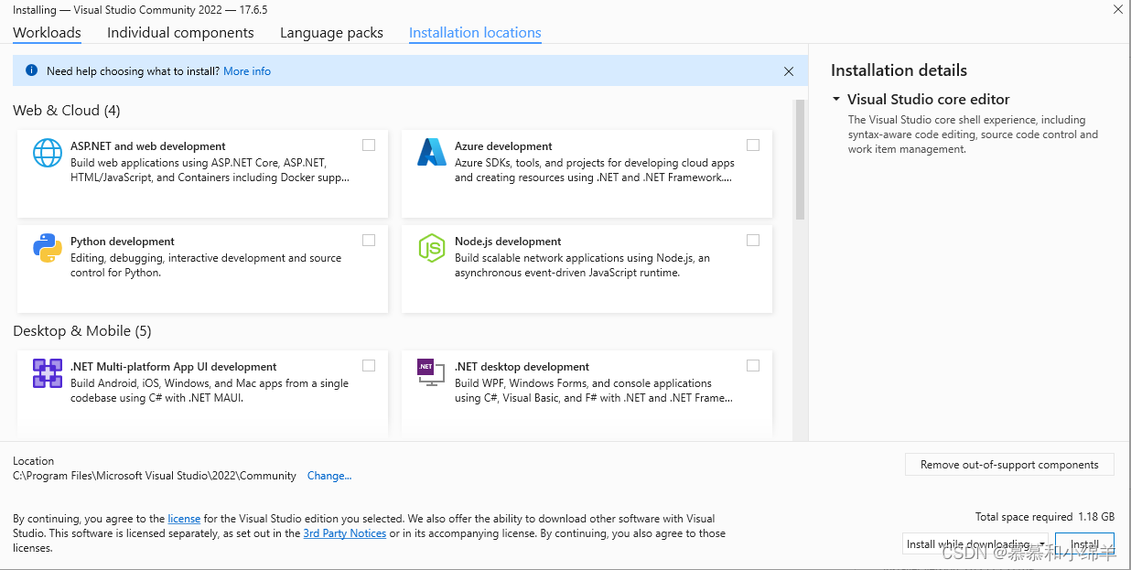Viewport: 1131px width, 570px height.
Task: Open the Language packs tab
Action: (x=331, y=33)
